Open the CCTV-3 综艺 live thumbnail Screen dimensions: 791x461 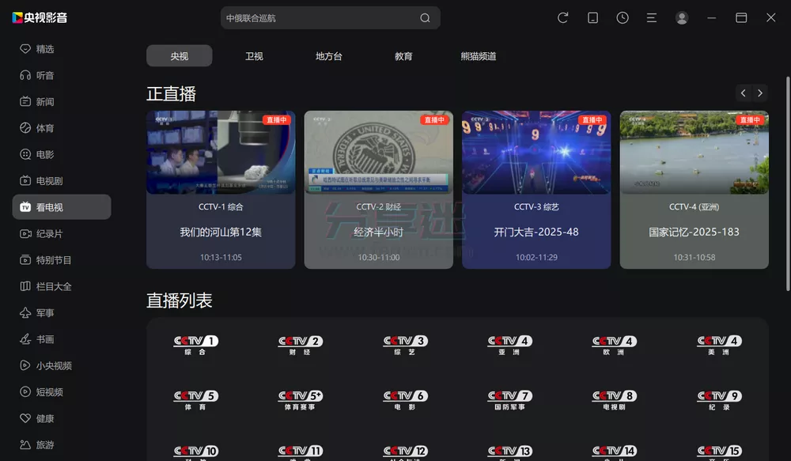point(536,151)
